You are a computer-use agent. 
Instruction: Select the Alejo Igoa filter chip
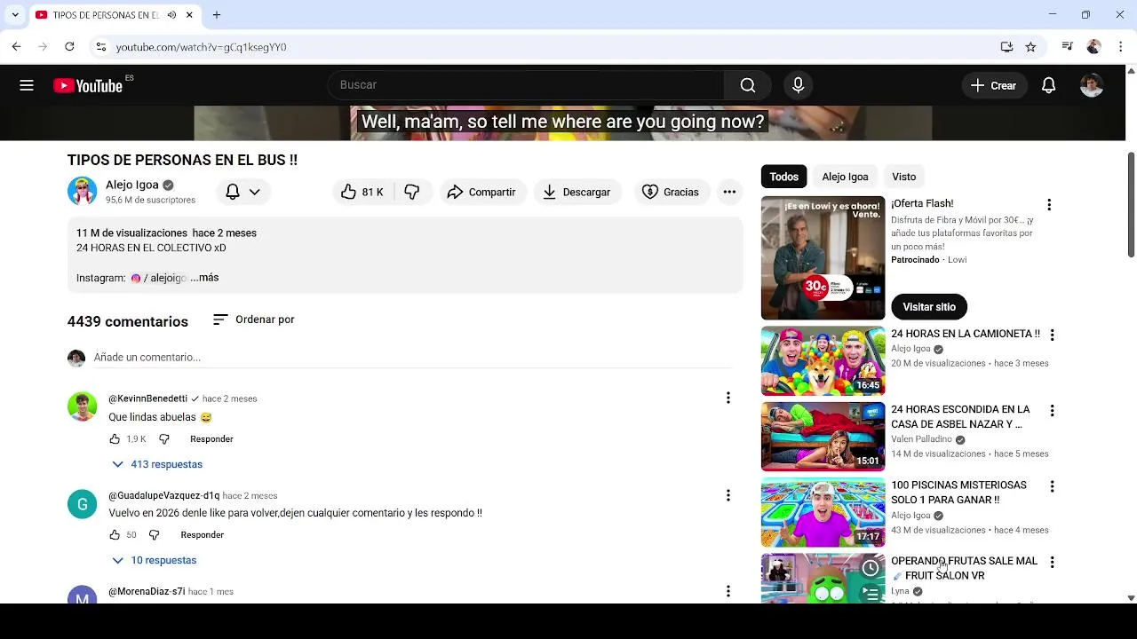click(x=845, y=177)
